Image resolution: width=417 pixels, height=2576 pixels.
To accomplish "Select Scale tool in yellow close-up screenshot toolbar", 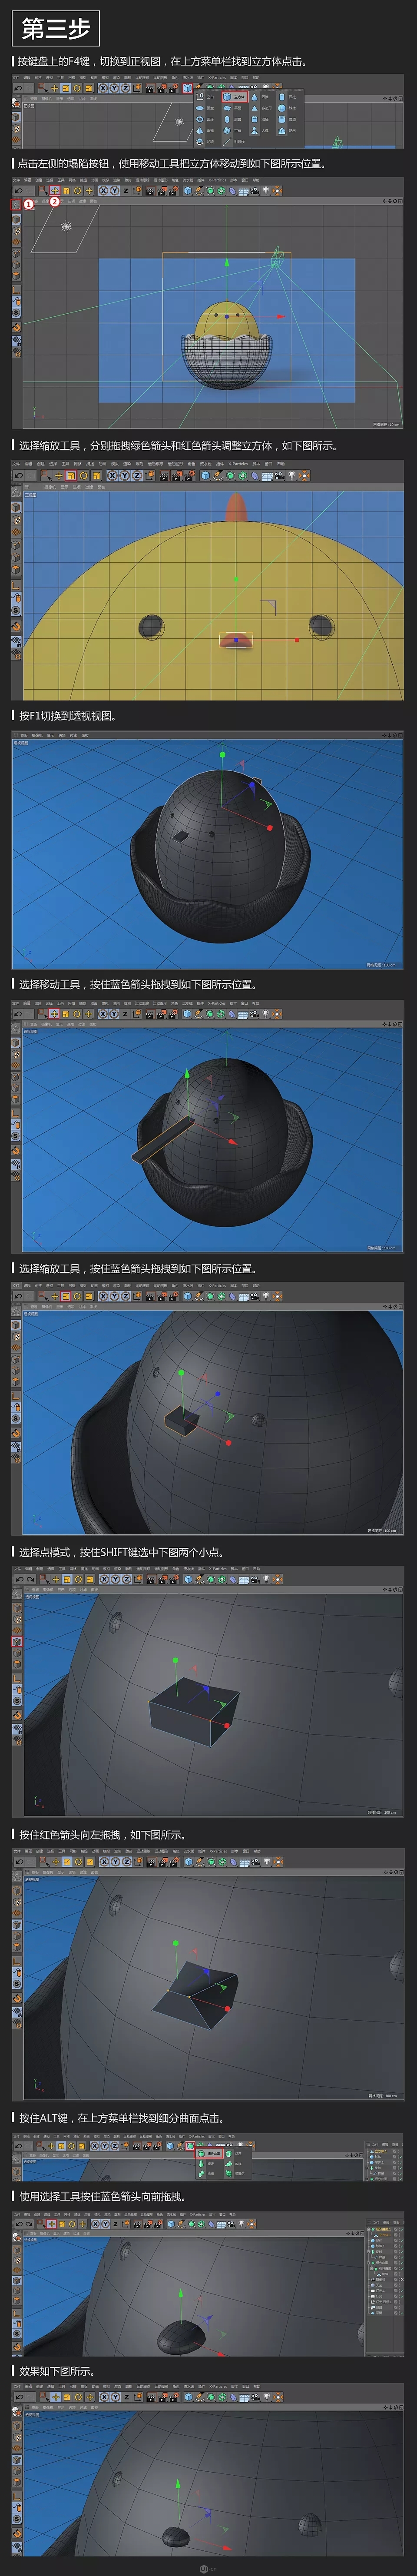I will [71, 475].
